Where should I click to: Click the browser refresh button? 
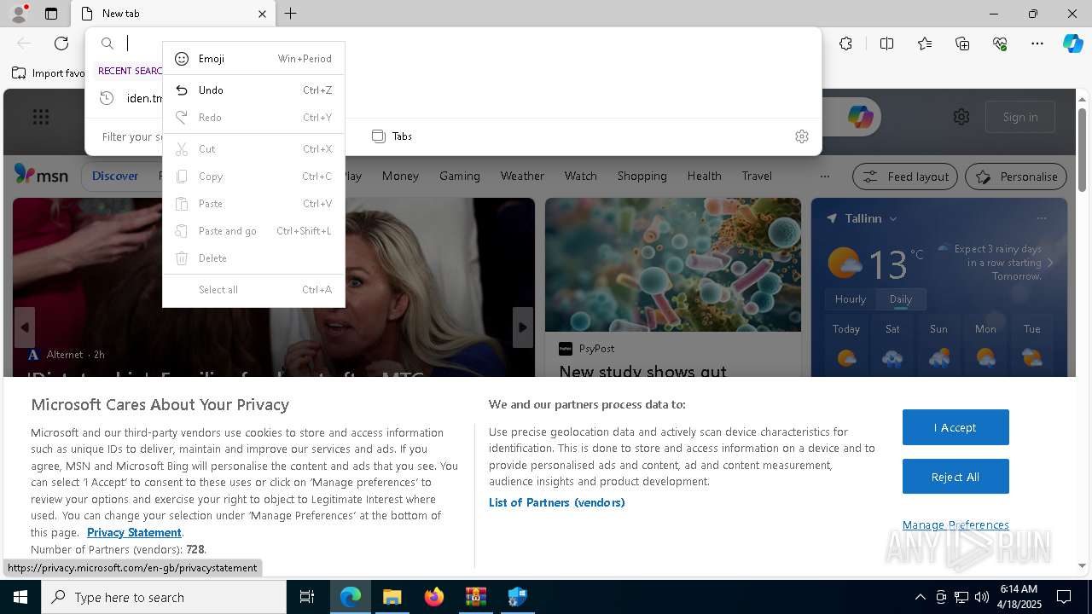(61, 43)
